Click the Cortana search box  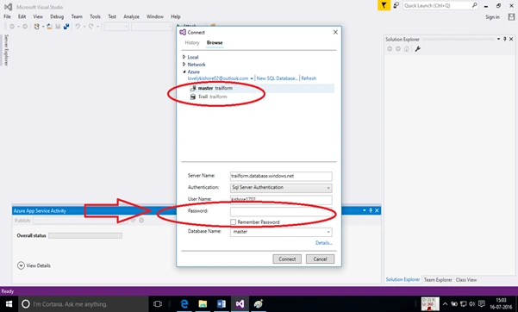[84, 303]
